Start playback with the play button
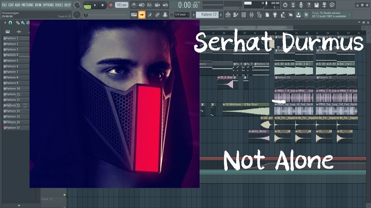The image size is (371, 208). point(95,5)
